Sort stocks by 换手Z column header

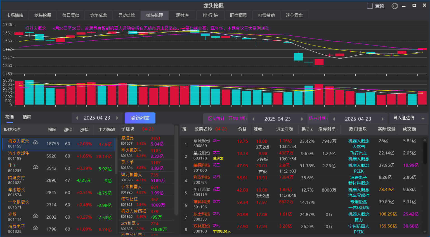[x=307, y=129]
